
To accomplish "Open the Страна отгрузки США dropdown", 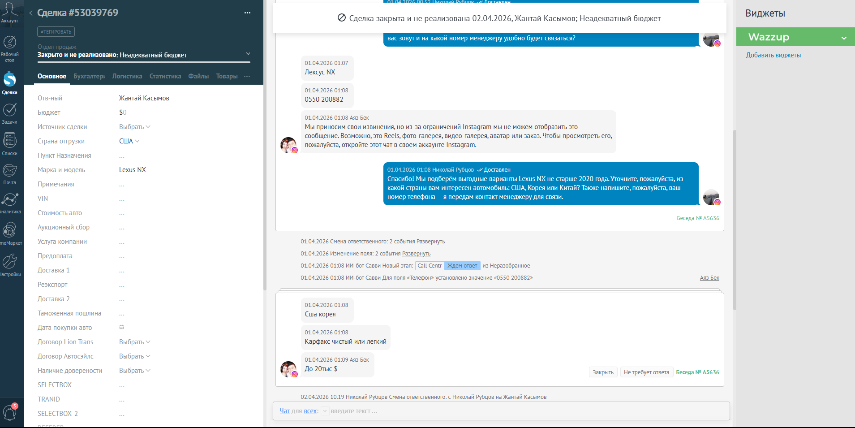I will pos(129,141).
